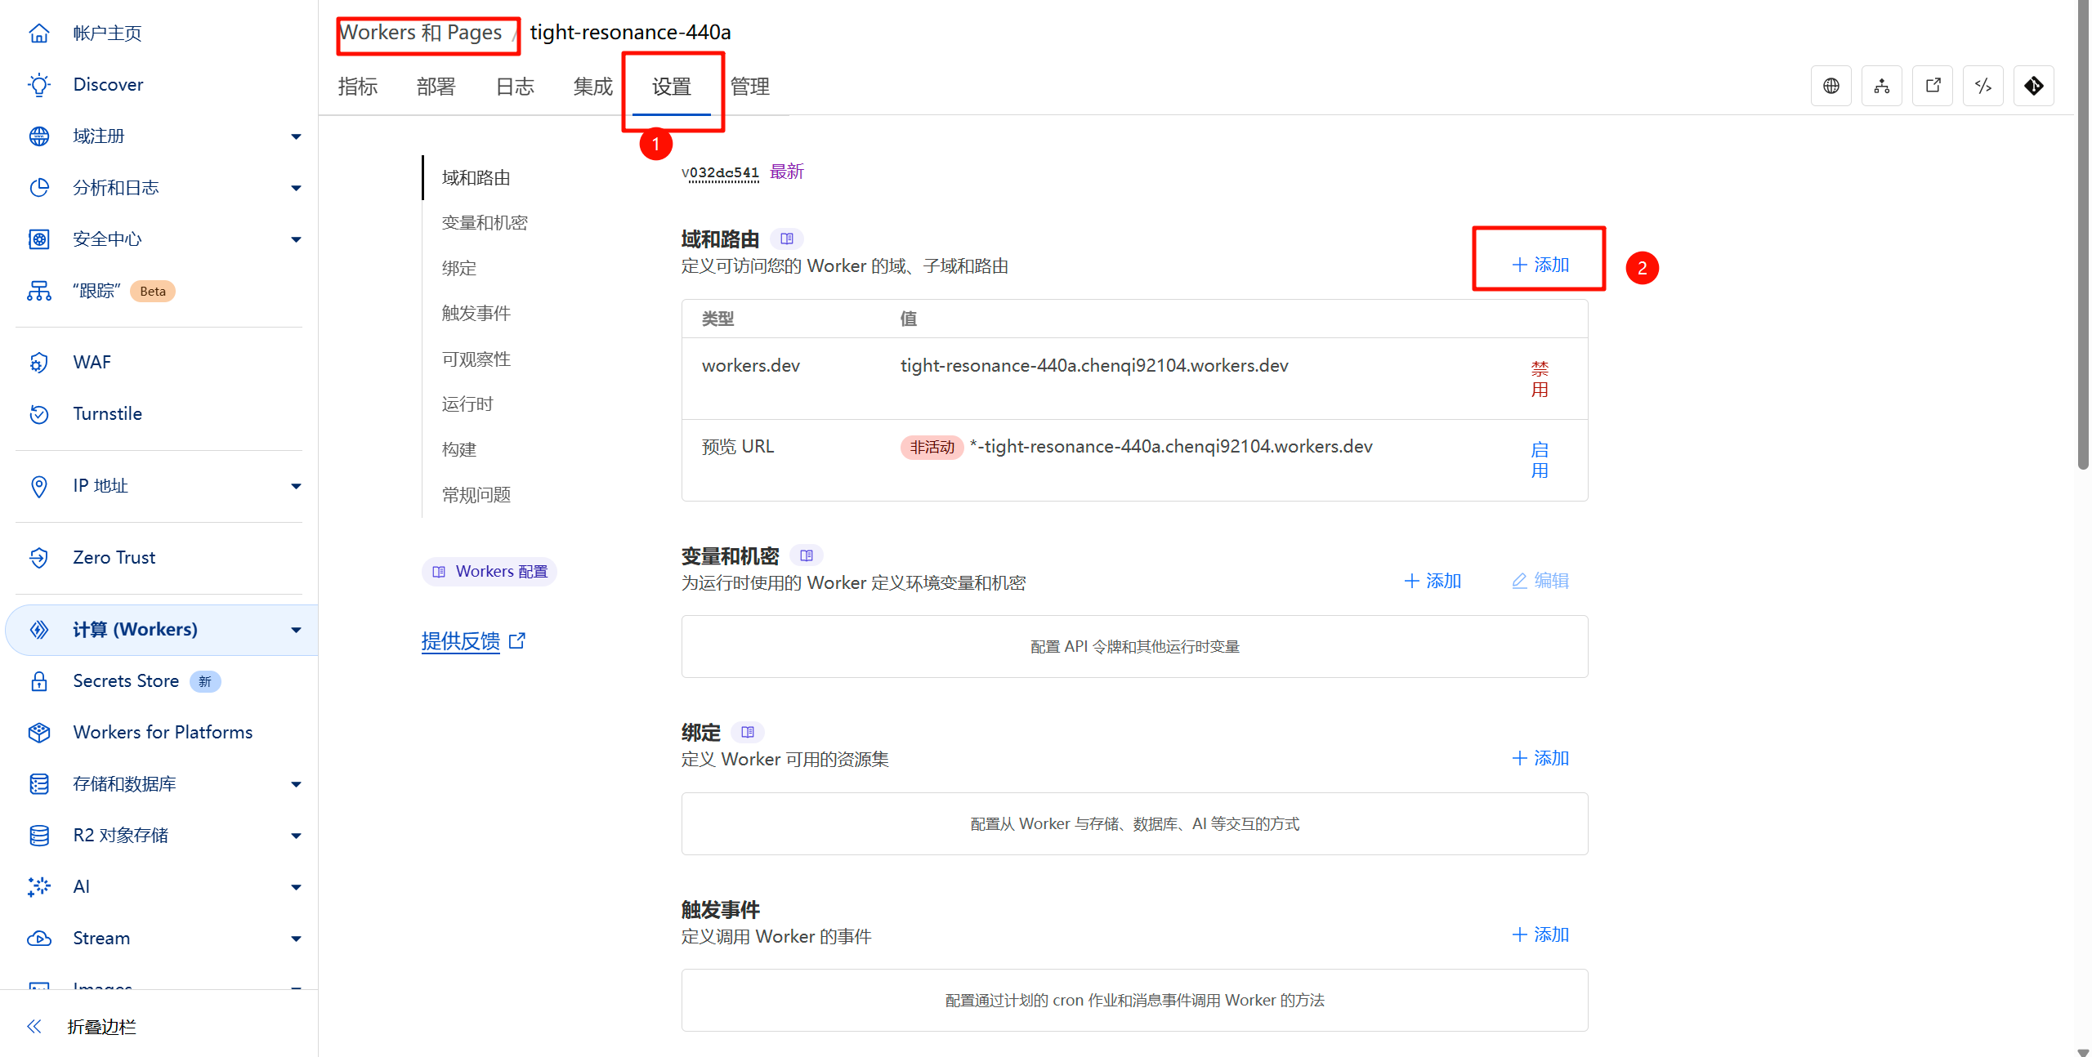Click the AI sparkle icon

[39, 887]
